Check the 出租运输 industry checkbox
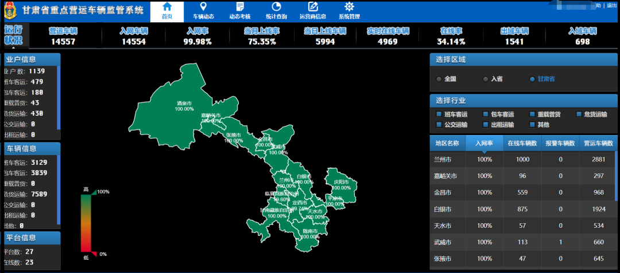620x273 pixels. (486, 124)
